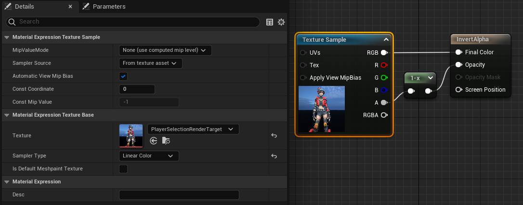Screen dimensions: 523x205
Task: Click the RGBA output pin
Action: click(x=384, y=115)
